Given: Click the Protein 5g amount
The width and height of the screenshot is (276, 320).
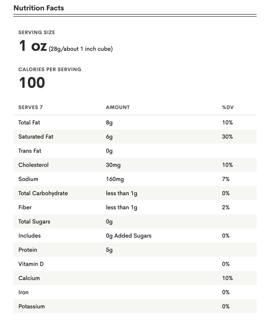Looking at the screenshot, I should coord(109,250).
